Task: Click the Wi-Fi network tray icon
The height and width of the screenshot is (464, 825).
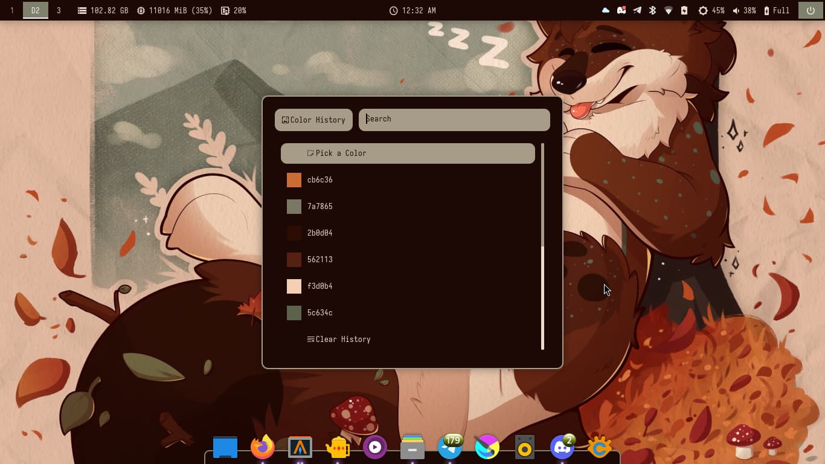Action: tap(668, 10)
